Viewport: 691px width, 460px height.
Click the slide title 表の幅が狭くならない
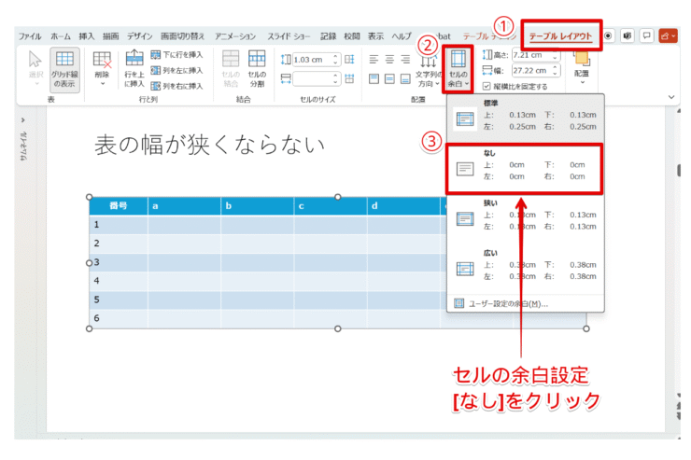(x=210, y=146)
